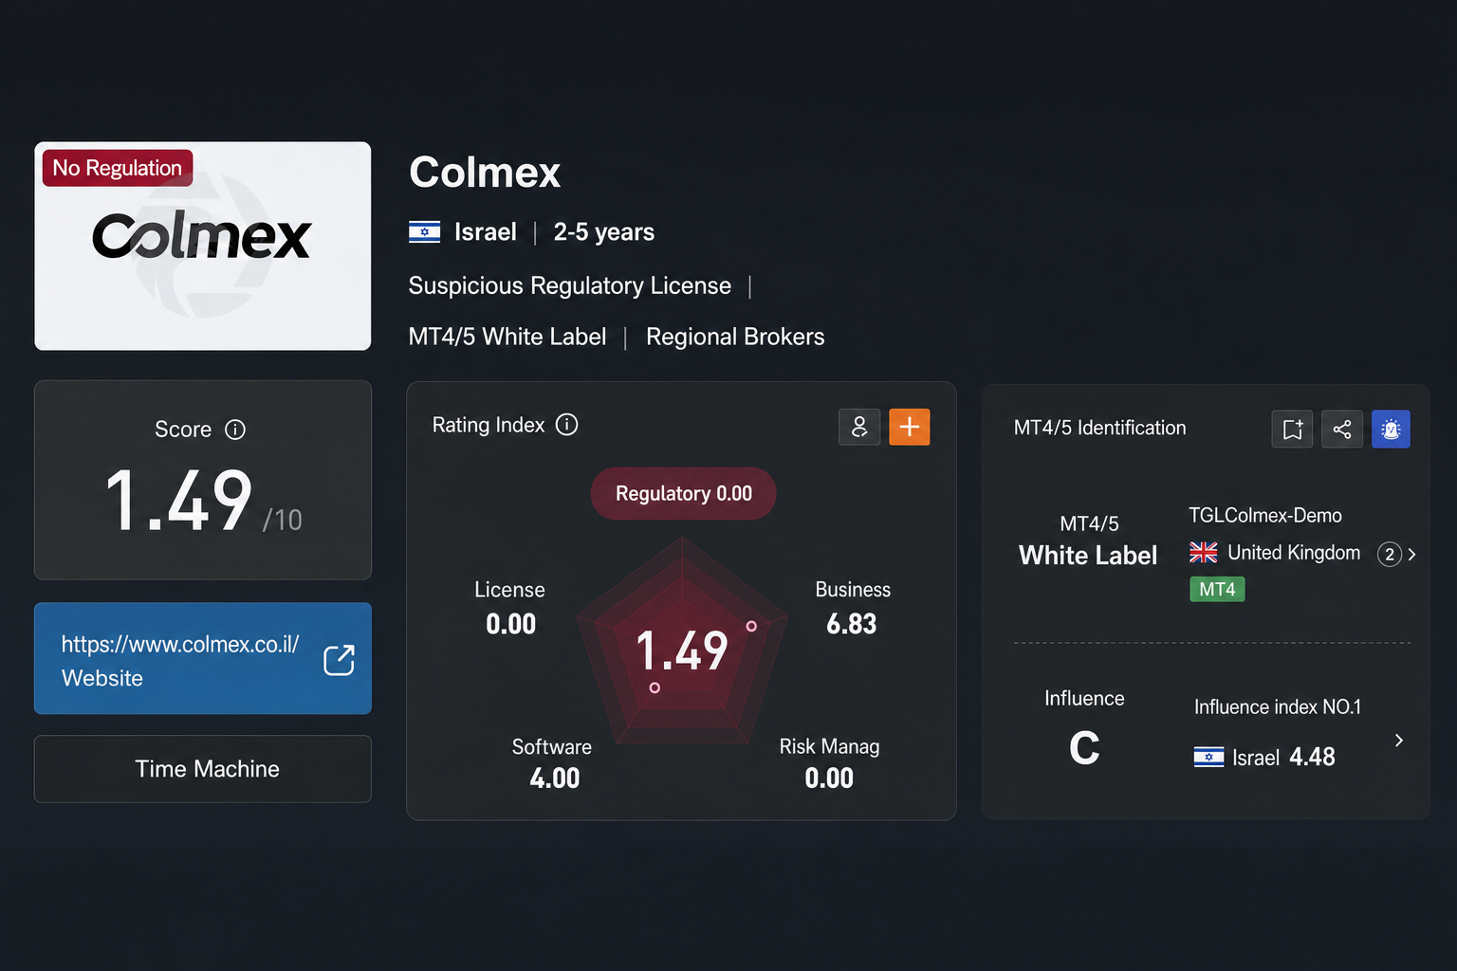
Task: Click the Software 4.00 value
Action: tap(555, 779)
